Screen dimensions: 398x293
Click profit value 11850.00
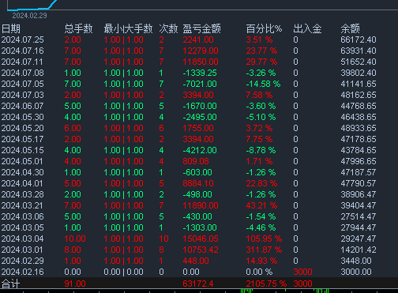[201, 62]
